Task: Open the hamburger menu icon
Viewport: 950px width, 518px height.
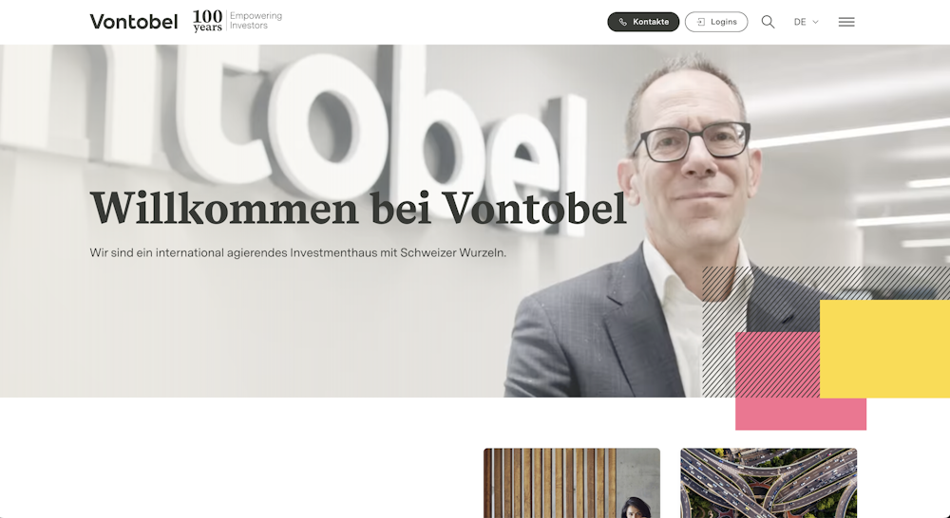Action: click(846, 22)
